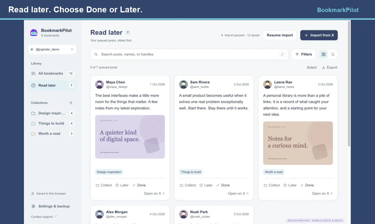Click Select to choose posts
Image resolution: width=375 pixels, height=224 pixels.
pos(312,67)
